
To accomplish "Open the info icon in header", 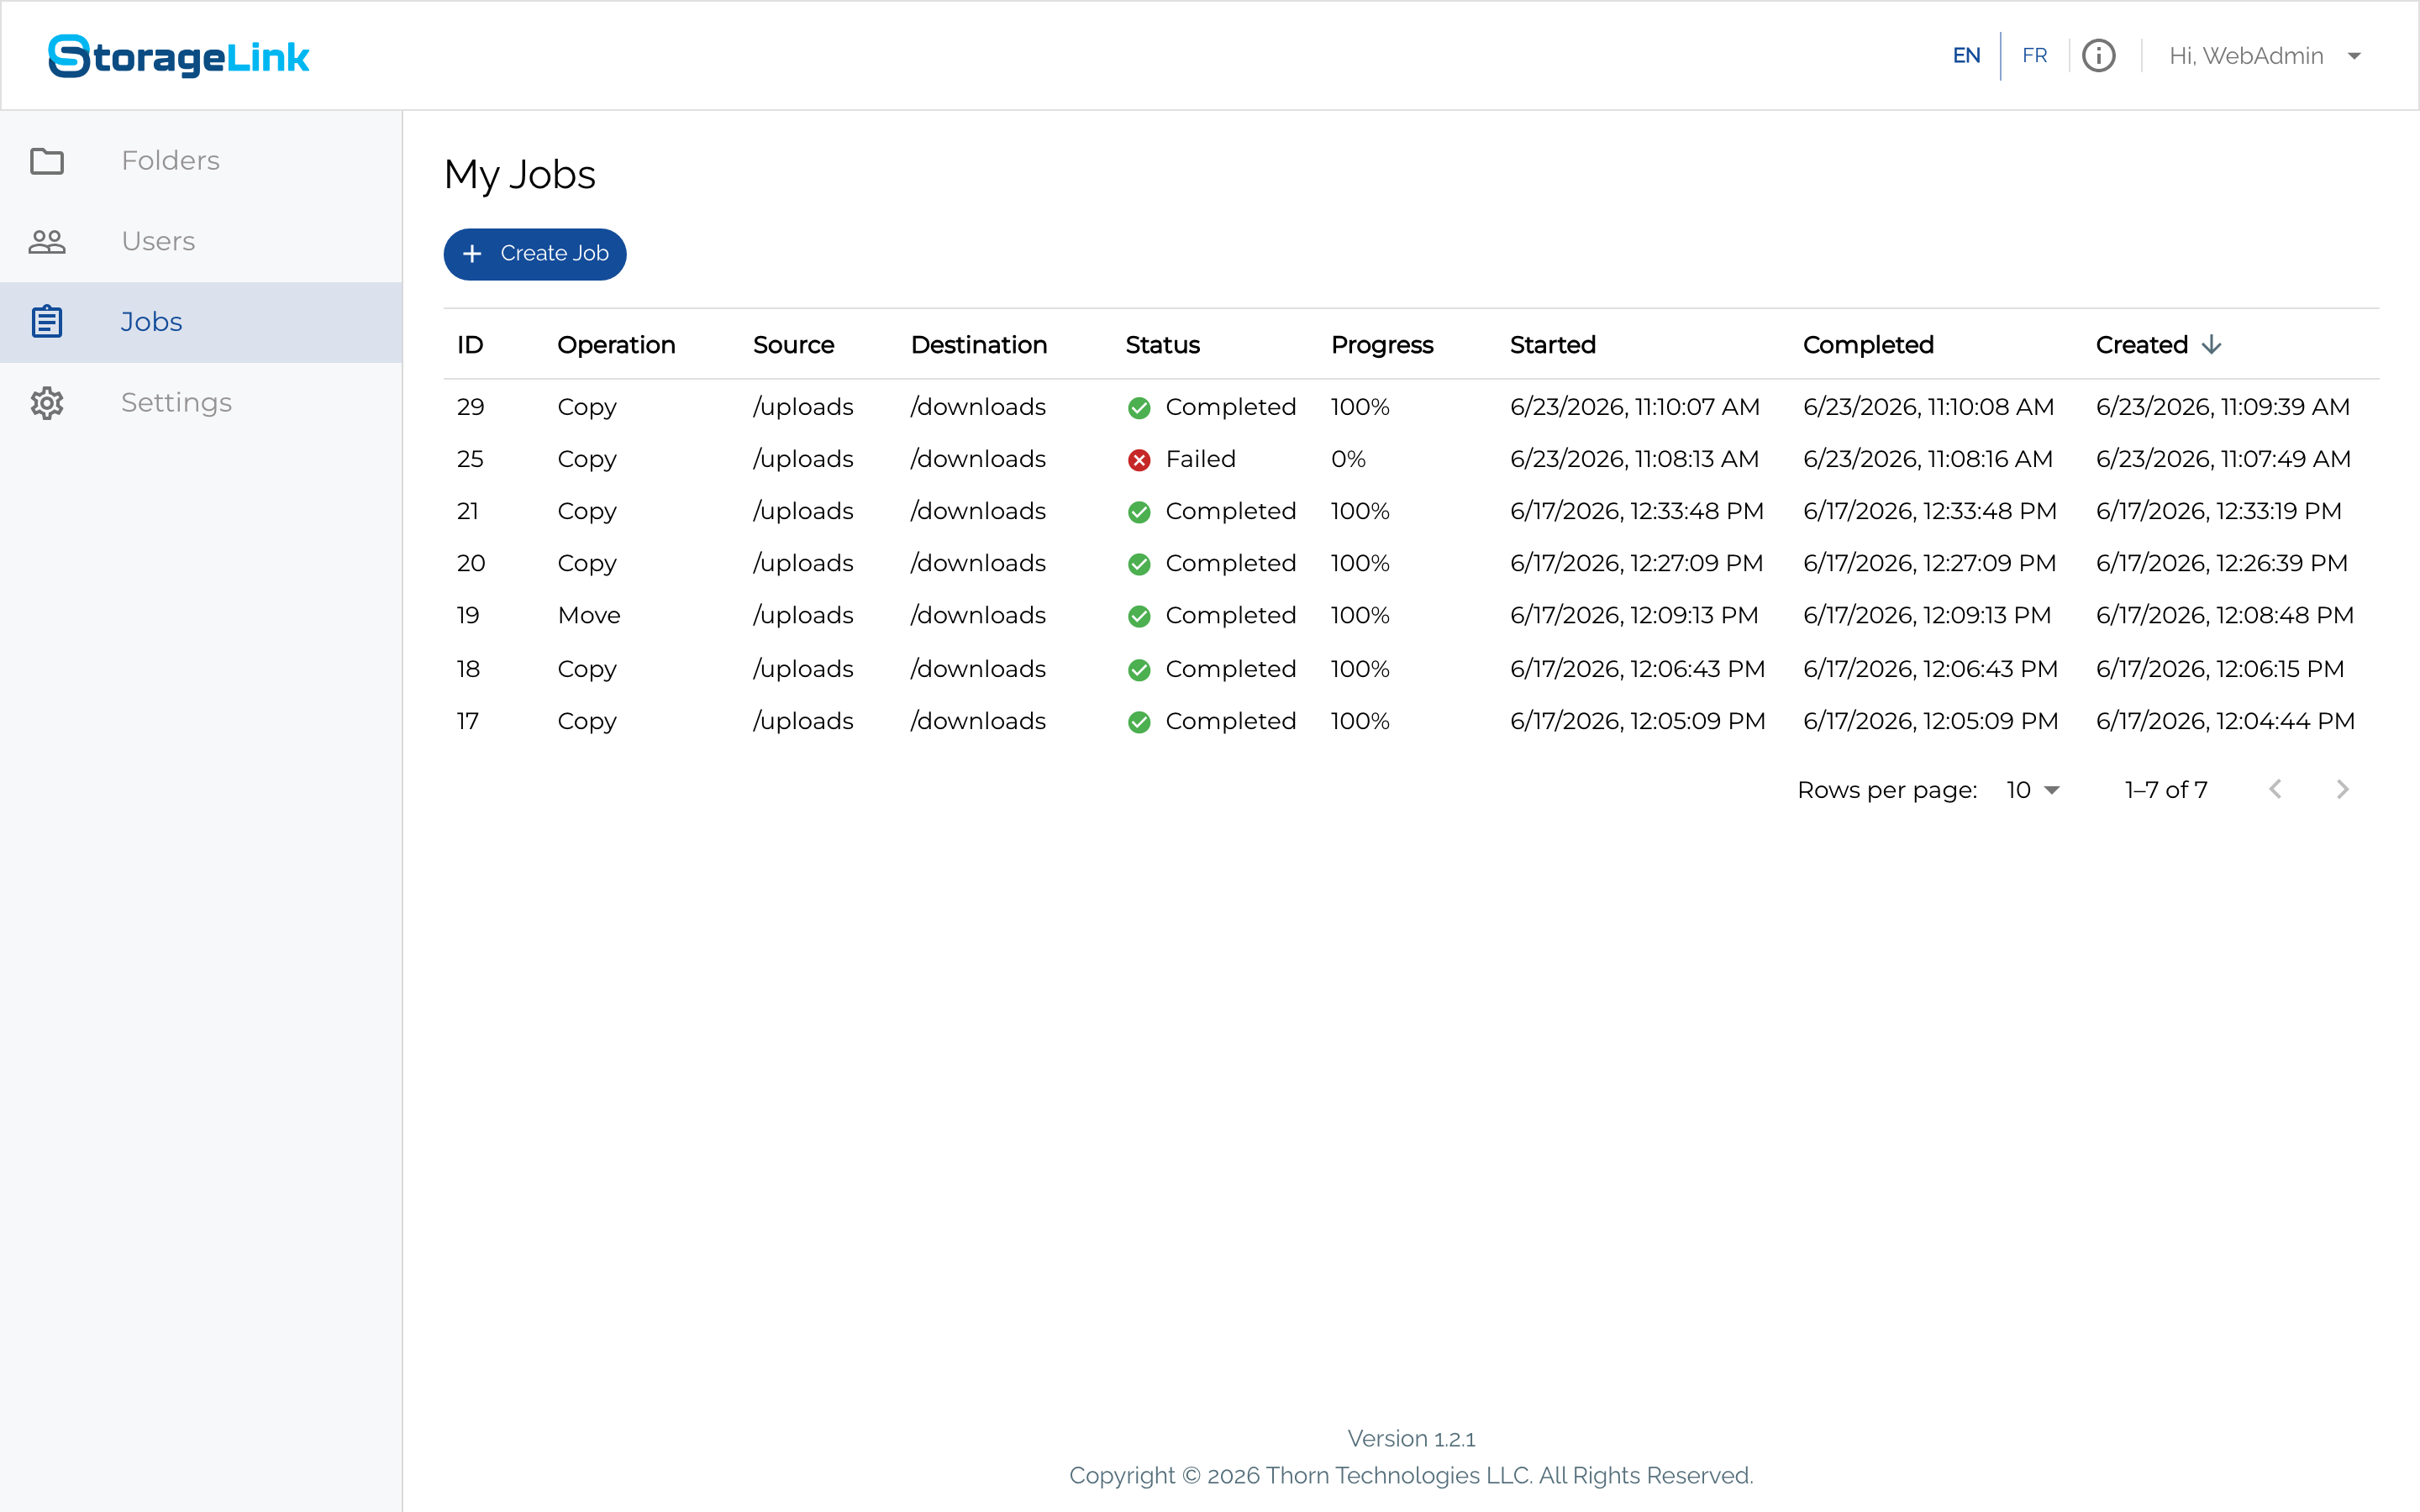I will click(x=2098, y=56).
